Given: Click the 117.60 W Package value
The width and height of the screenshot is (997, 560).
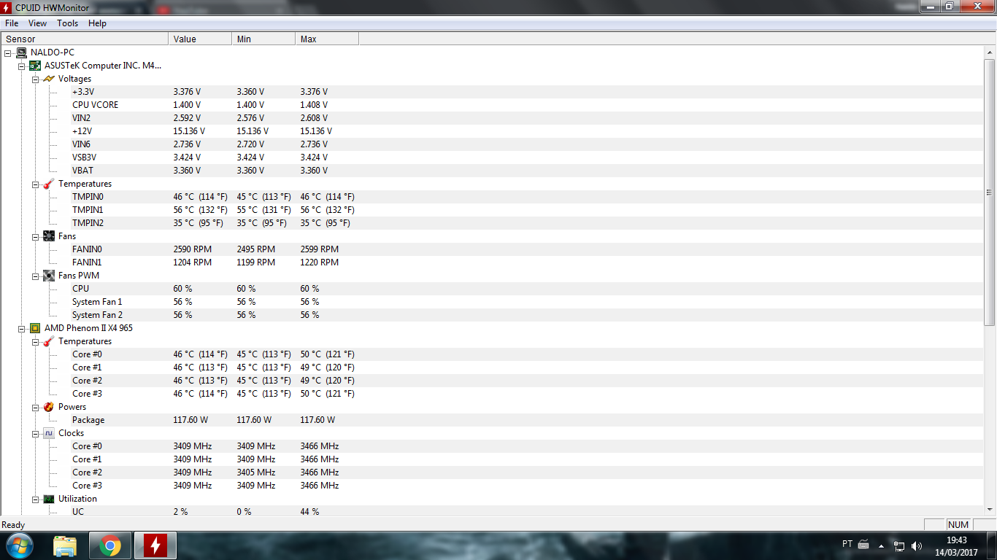Looking at the screenshot, I should [x=191, y=420].
